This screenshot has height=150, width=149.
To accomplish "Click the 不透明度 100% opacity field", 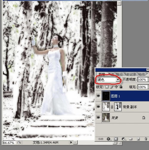I will (142, 80).
